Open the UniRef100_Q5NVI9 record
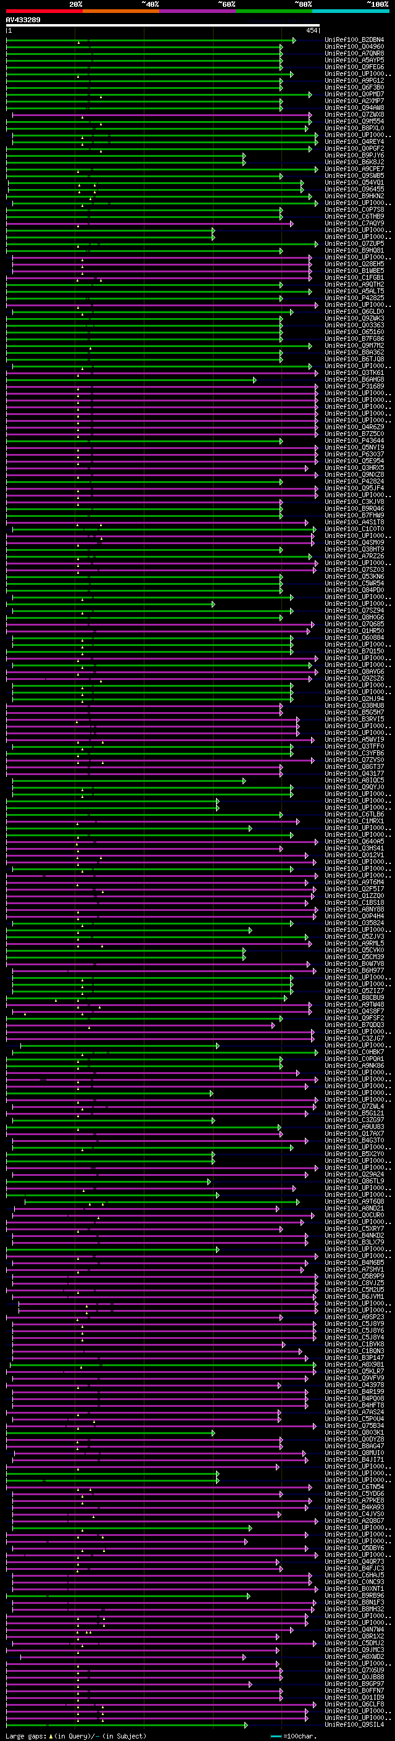 point(354,447)
